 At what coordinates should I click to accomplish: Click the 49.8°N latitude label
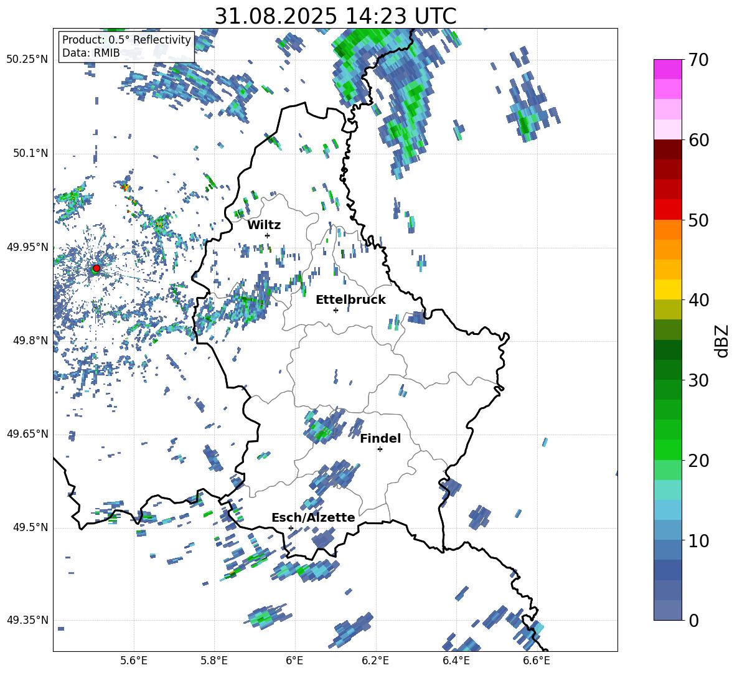30,341
